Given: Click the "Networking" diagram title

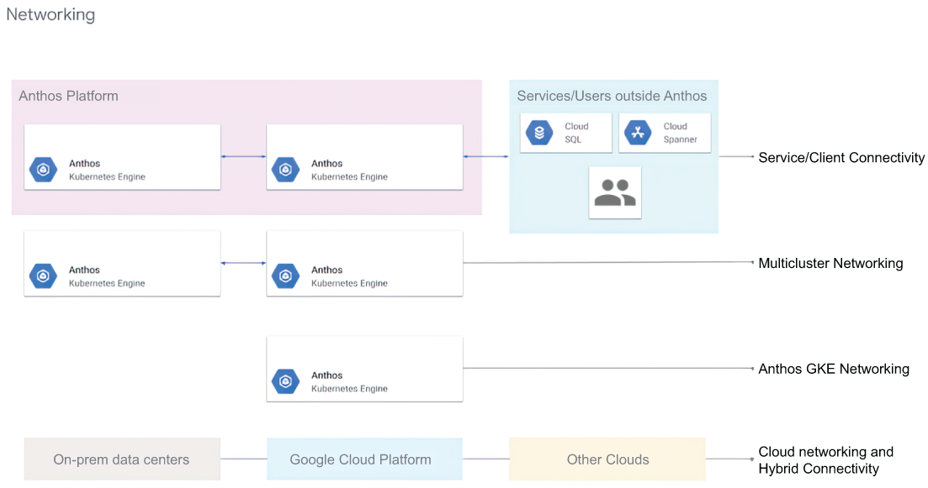Looking at the screenshot, I should [50, 14].
